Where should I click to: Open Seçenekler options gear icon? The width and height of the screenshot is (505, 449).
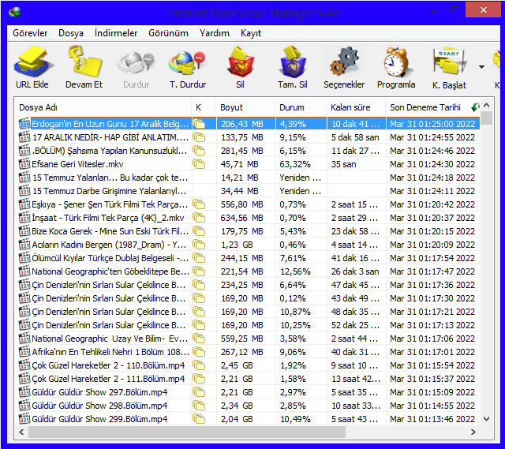344,62
